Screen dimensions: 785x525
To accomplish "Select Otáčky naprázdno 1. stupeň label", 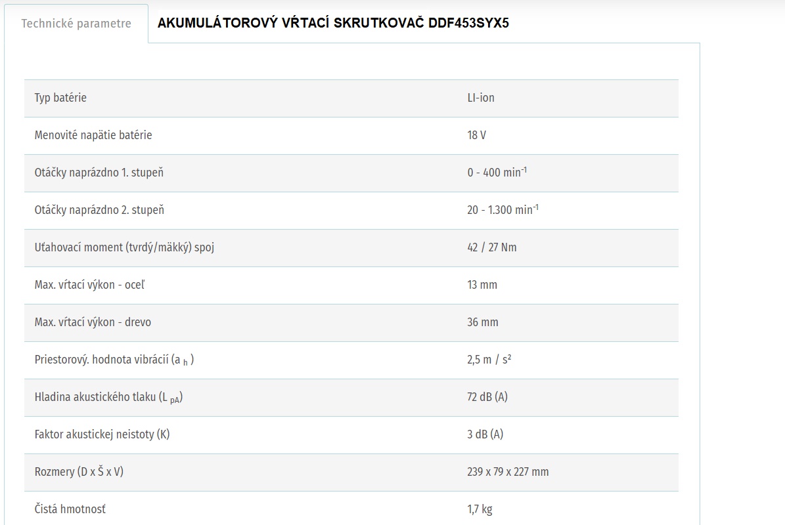I will pos(99,173).
